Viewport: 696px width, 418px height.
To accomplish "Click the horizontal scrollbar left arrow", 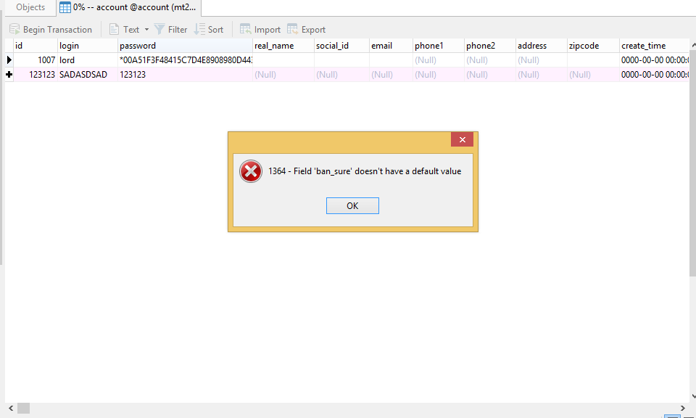I will (11, 409).
